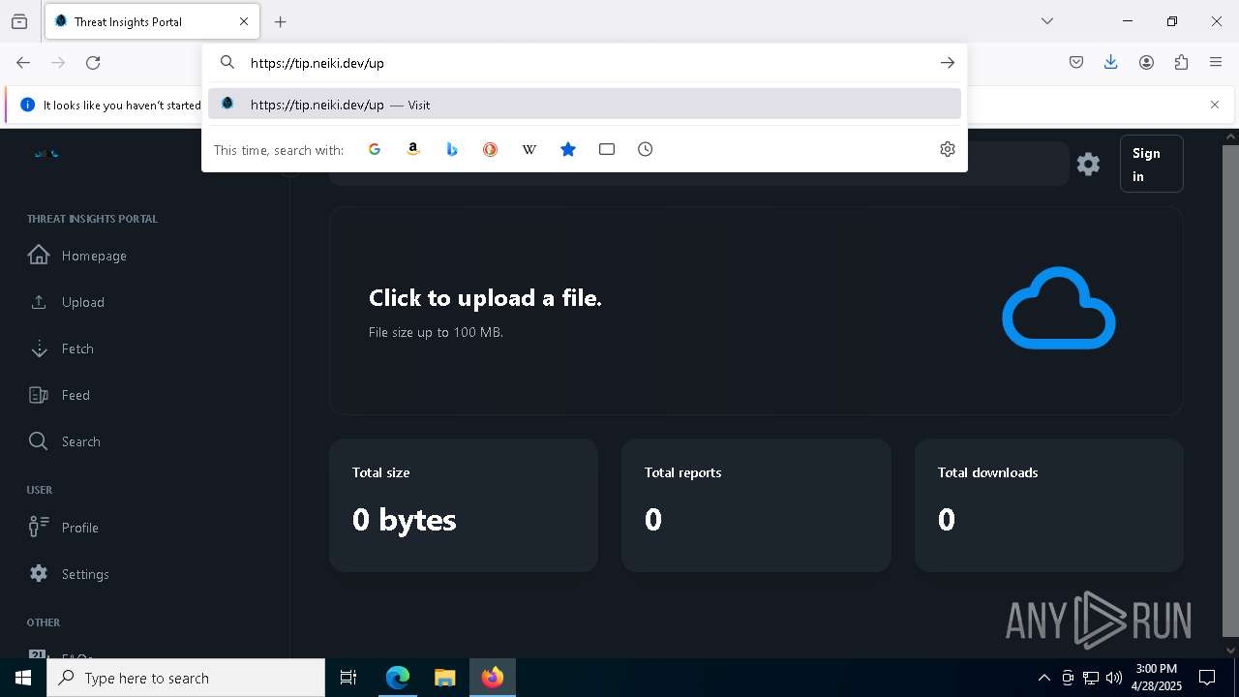Search this time with Bing

point(452,149)
